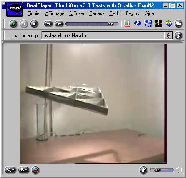This screenshot has height=178, width=186.
Task: Open the equalizer mixer icon
Action: pos(127,24)
